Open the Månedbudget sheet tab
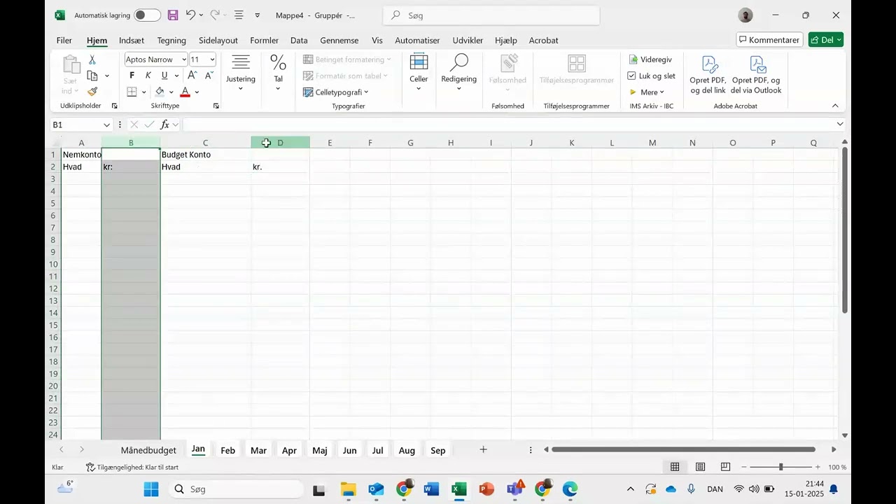 pyautogui.click(x=148, y=450)
